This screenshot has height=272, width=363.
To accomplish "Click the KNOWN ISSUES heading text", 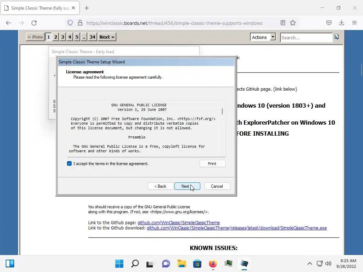I will click(213, 248).
